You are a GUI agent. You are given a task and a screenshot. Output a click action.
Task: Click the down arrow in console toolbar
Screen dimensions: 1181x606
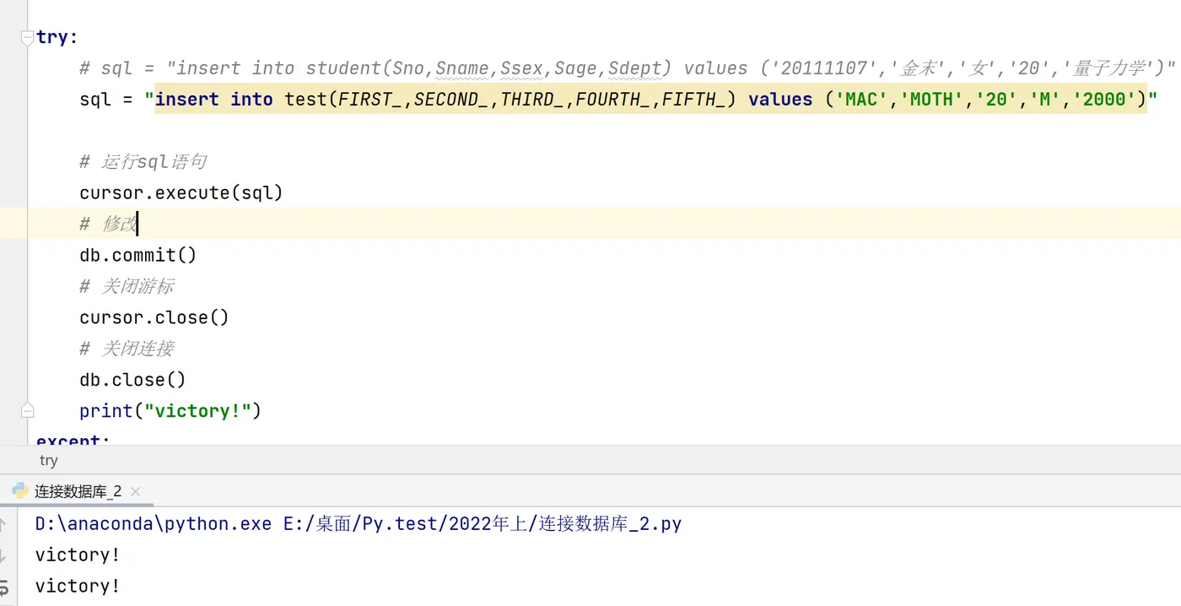click(x=3, y=555)
